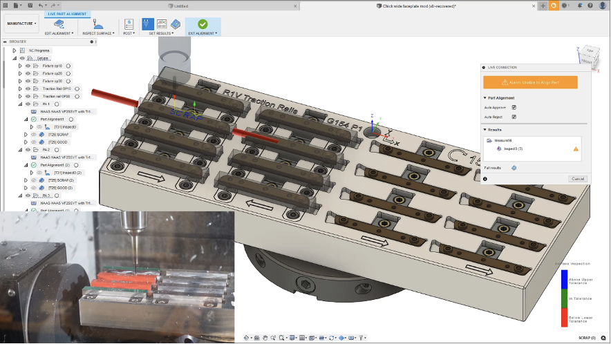Open notifications bell
Viewport: 611px width, 344px height.
pyautogui.click(x=580, y=6)
